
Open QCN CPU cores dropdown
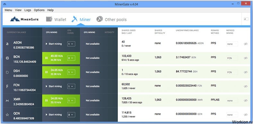pyautogui.click(x=71, y=115)
